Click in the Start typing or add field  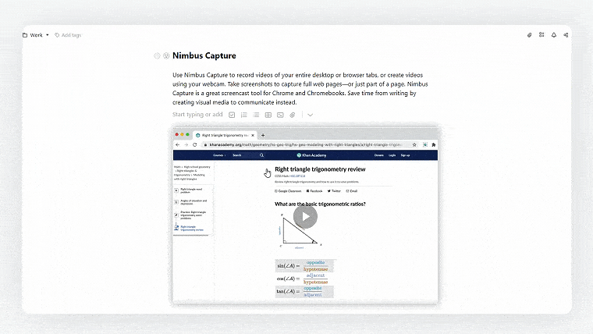[197, 114]
